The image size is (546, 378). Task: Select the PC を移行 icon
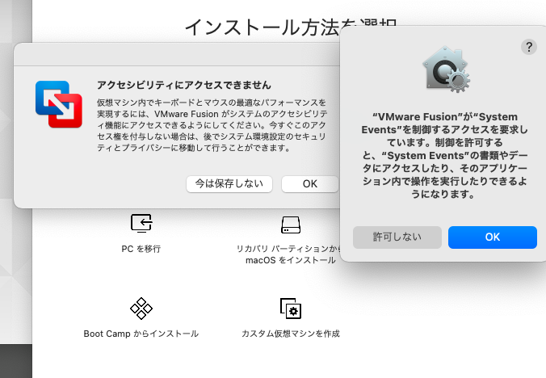(x=141, y=223)
